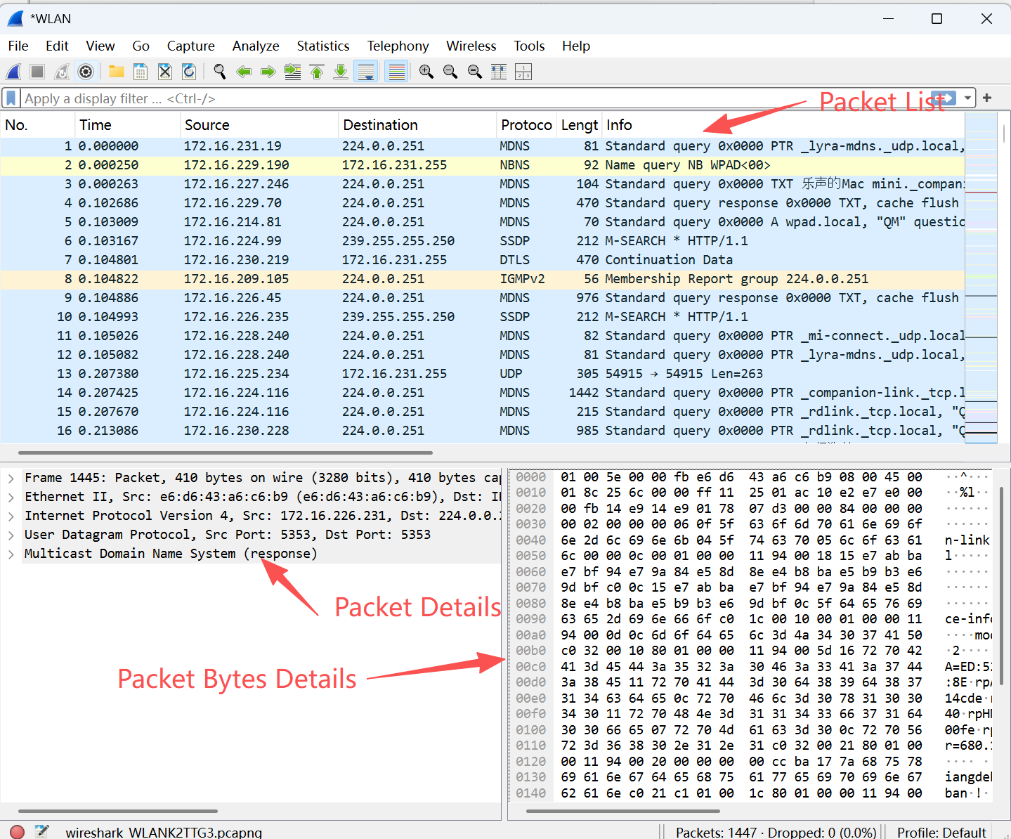1011x839 pixels.
Task: Close this capture file icon
Action: pos(165,72)
